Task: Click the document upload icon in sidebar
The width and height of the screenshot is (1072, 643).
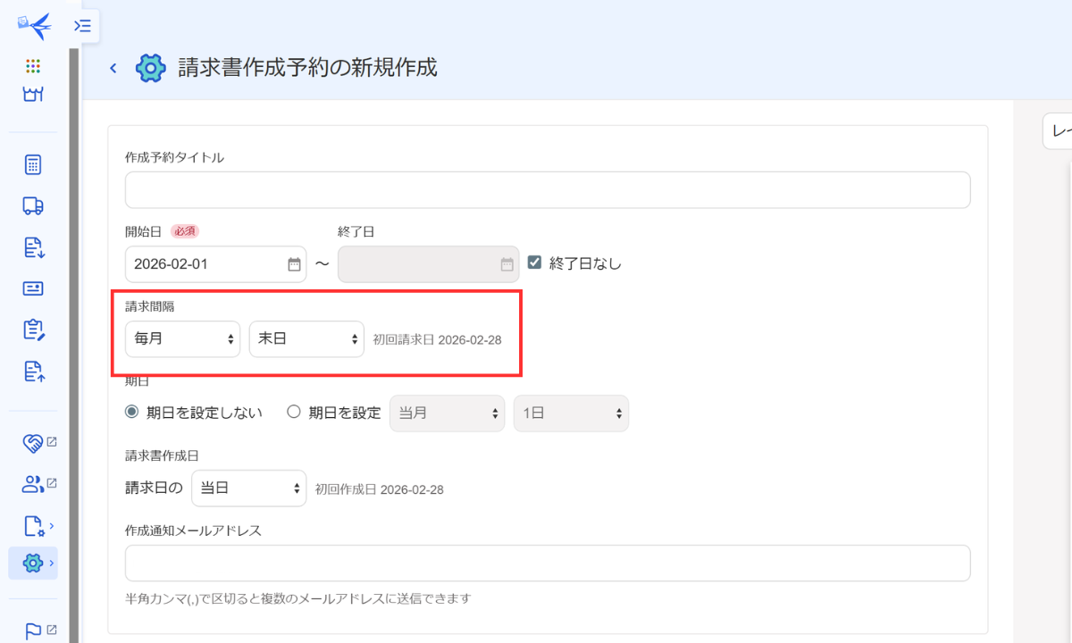Action: [33, 371]
